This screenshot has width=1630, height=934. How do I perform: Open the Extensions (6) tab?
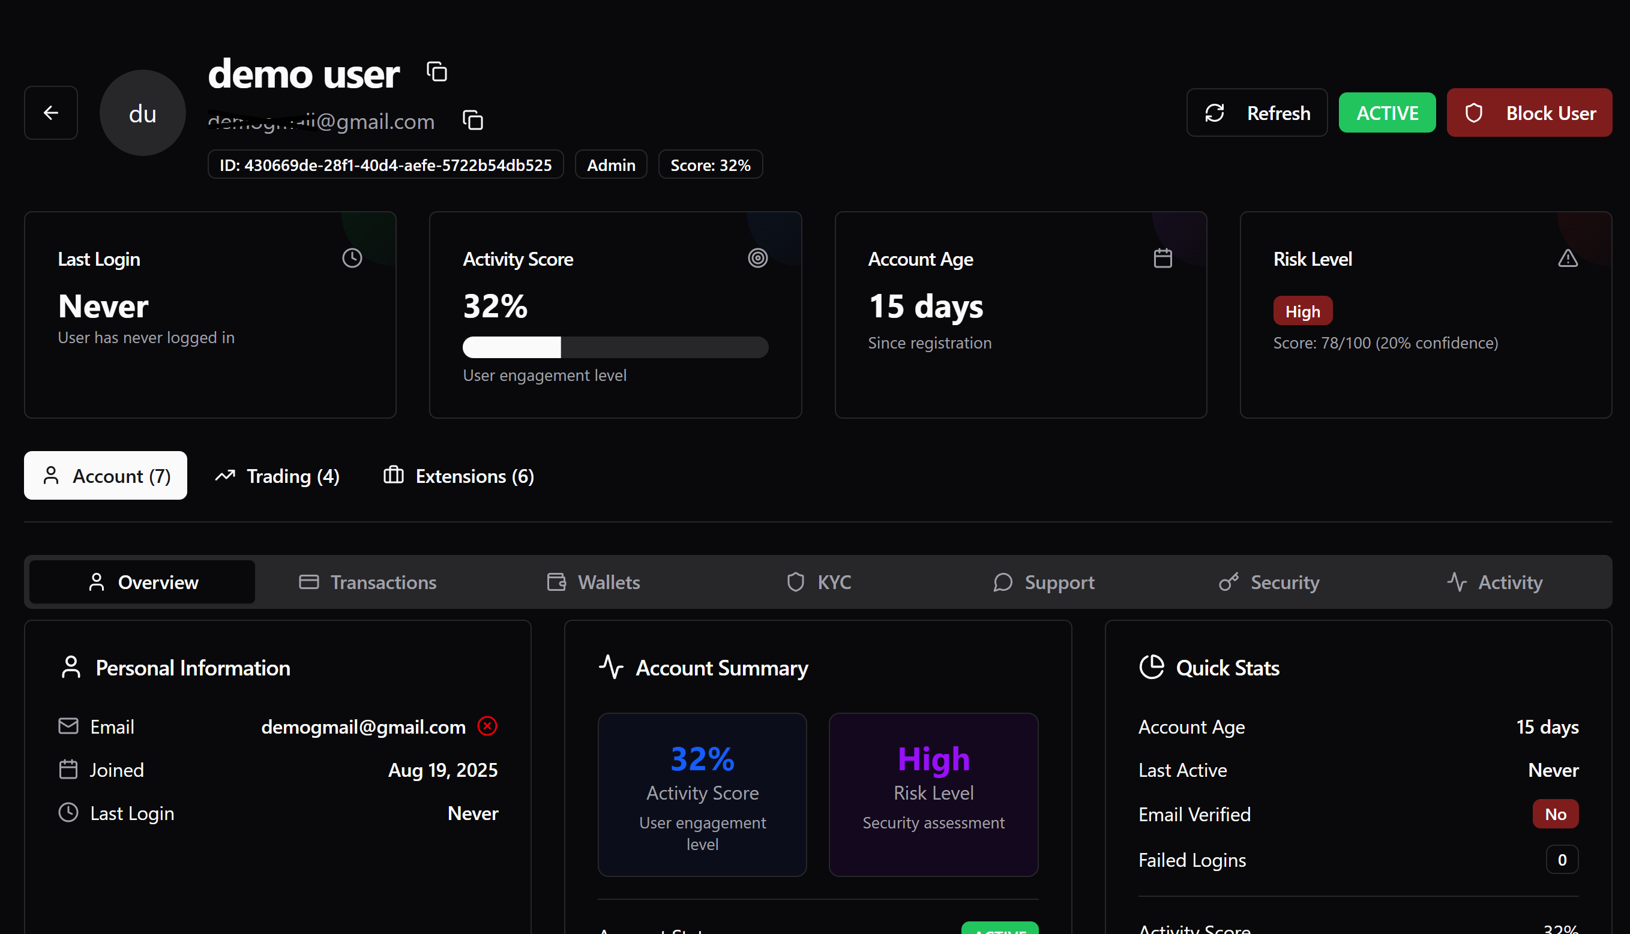coord(459,476)
